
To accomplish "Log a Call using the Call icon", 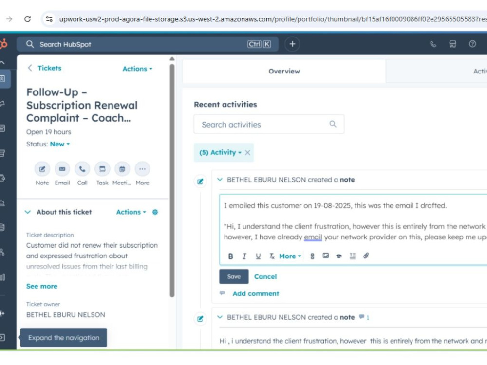I will [82, 169].
